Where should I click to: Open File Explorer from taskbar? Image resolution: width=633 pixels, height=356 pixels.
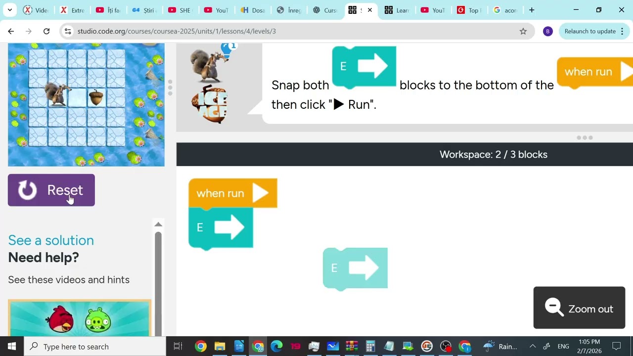coord(220,346)
